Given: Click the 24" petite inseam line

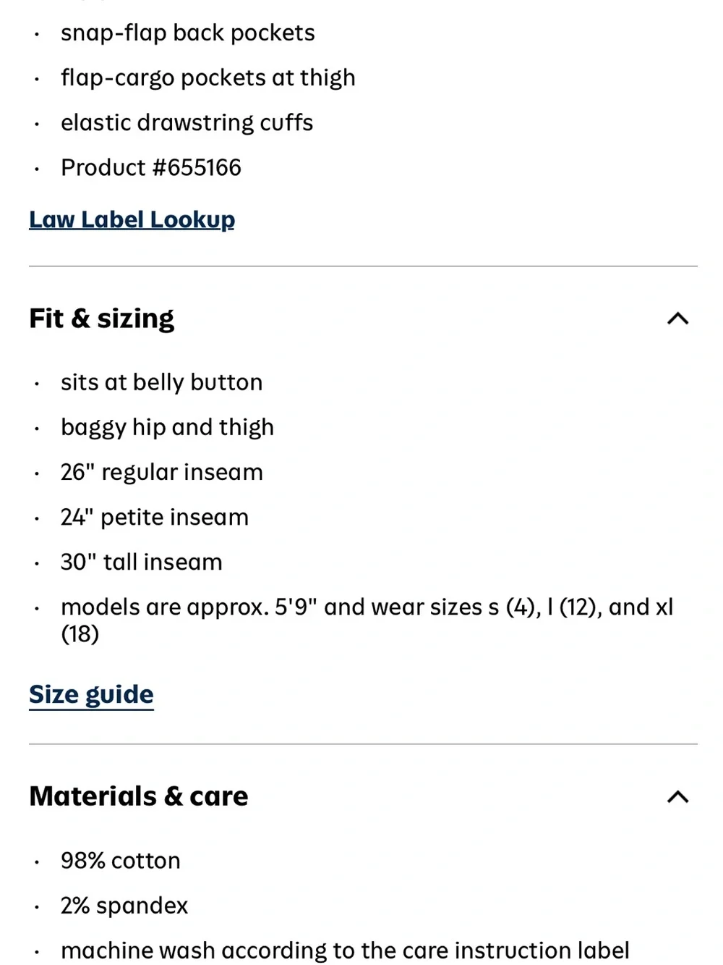Looking at the screenshot, I should point(155,517).
